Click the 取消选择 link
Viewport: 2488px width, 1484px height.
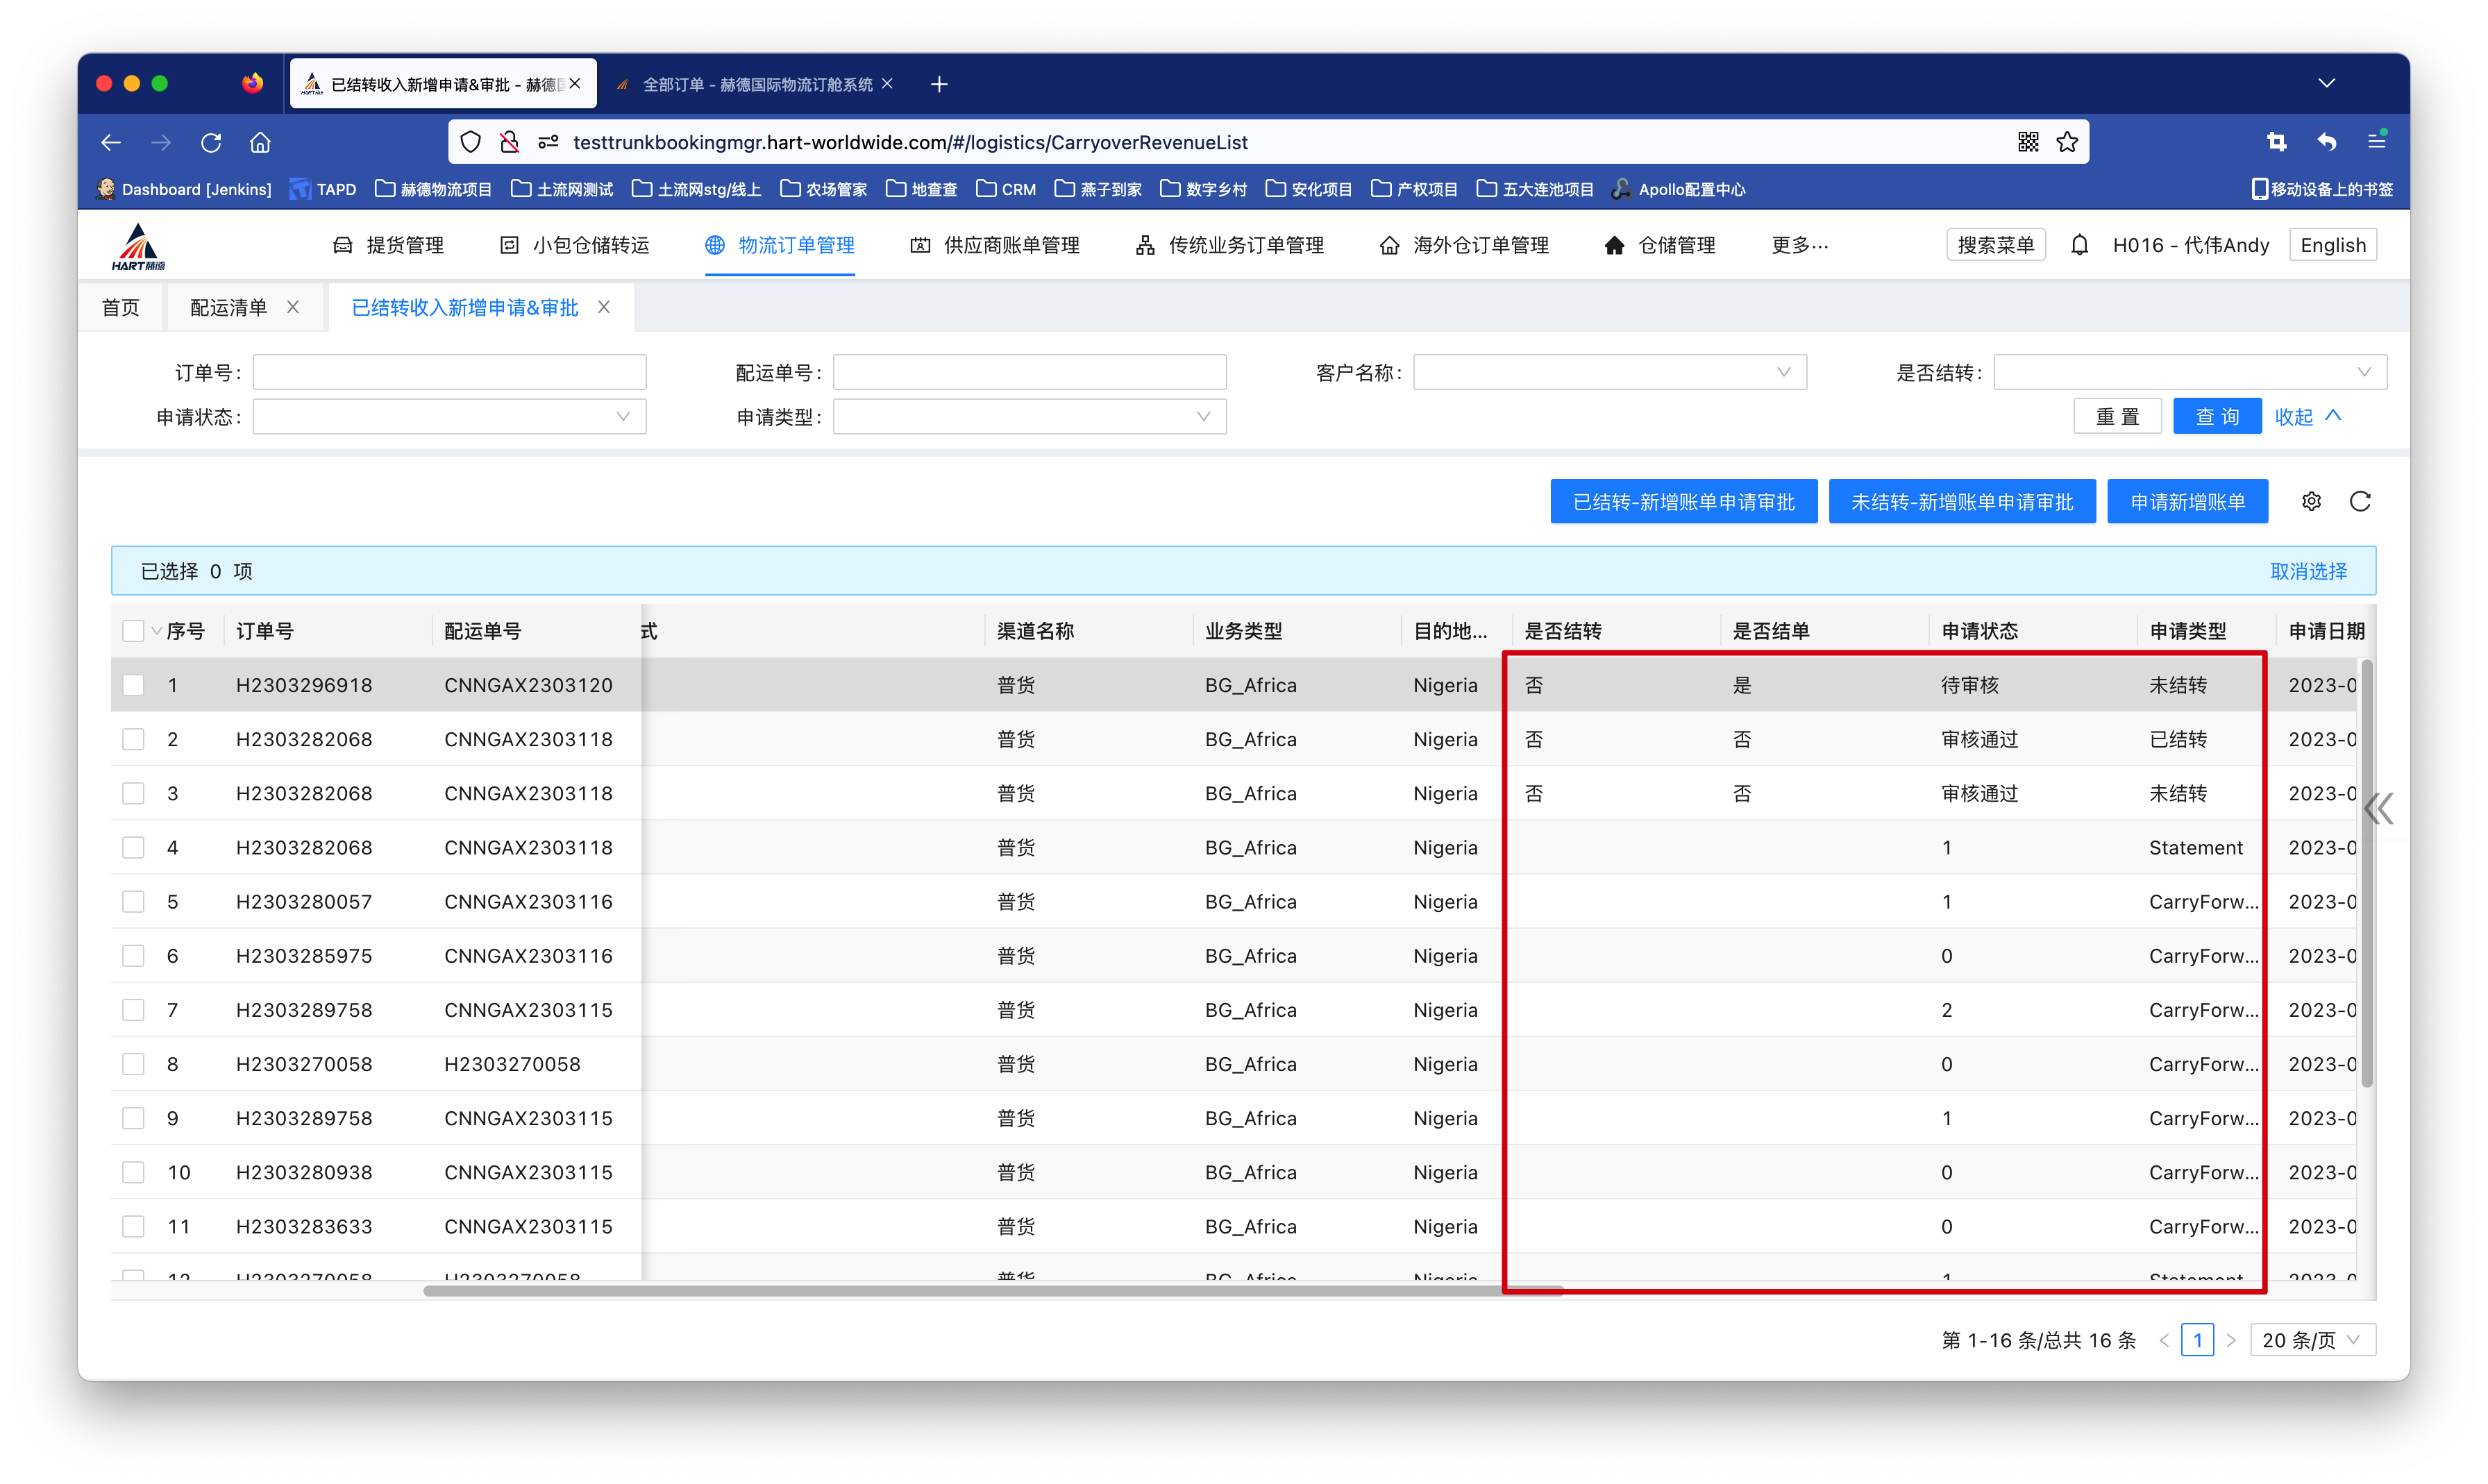click(x=2308, y=571)
